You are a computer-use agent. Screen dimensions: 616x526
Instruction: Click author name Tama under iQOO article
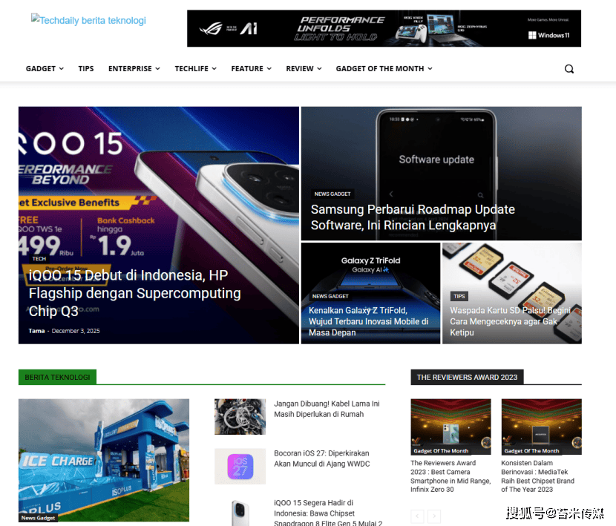[x=36, y=331]
